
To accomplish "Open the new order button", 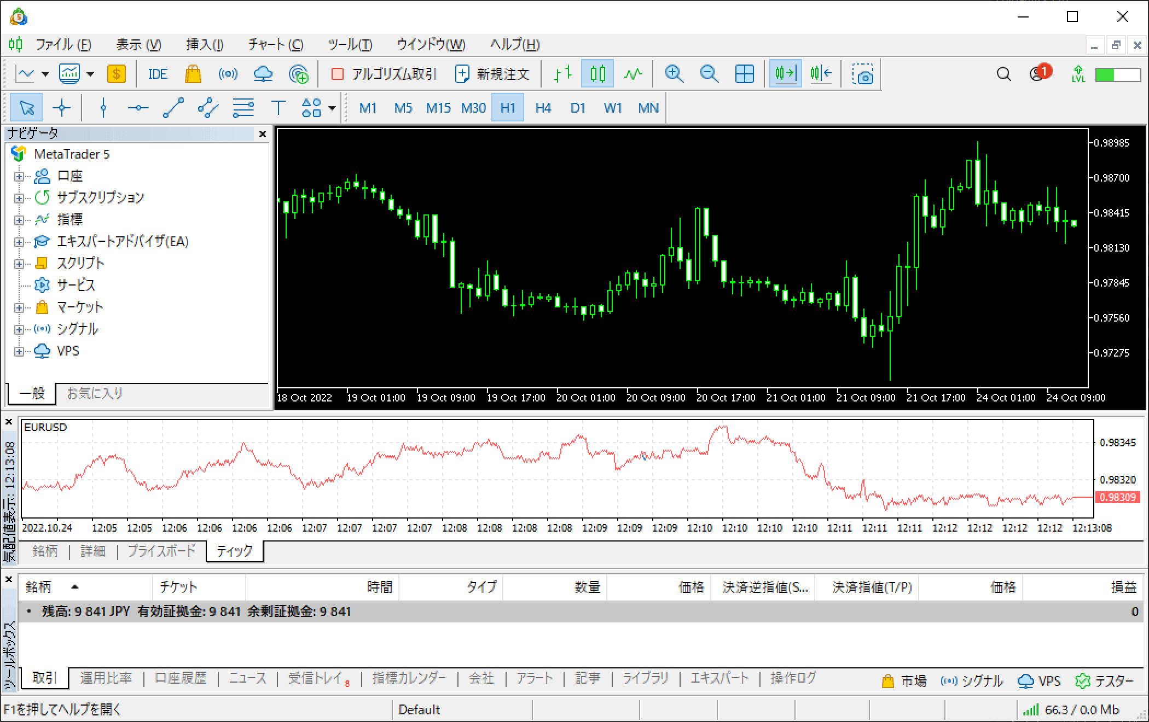I will 492,74.
